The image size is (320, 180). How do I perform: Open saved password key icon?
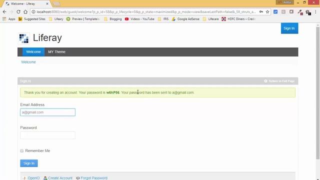click(x=261, y=12)
